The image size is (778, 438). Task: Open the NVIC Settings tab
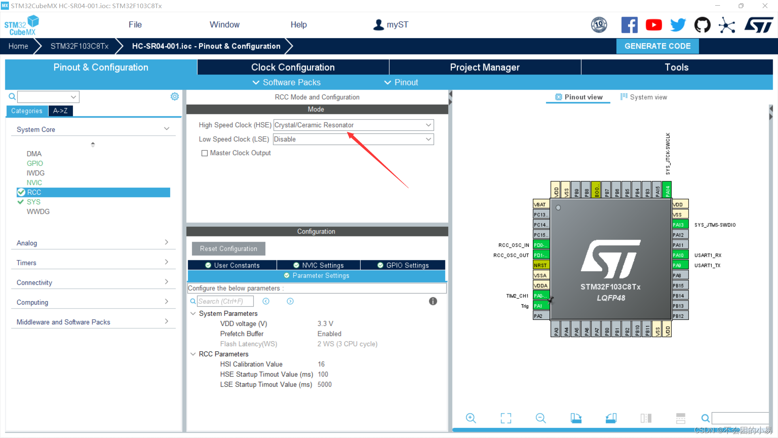[318, 265]
